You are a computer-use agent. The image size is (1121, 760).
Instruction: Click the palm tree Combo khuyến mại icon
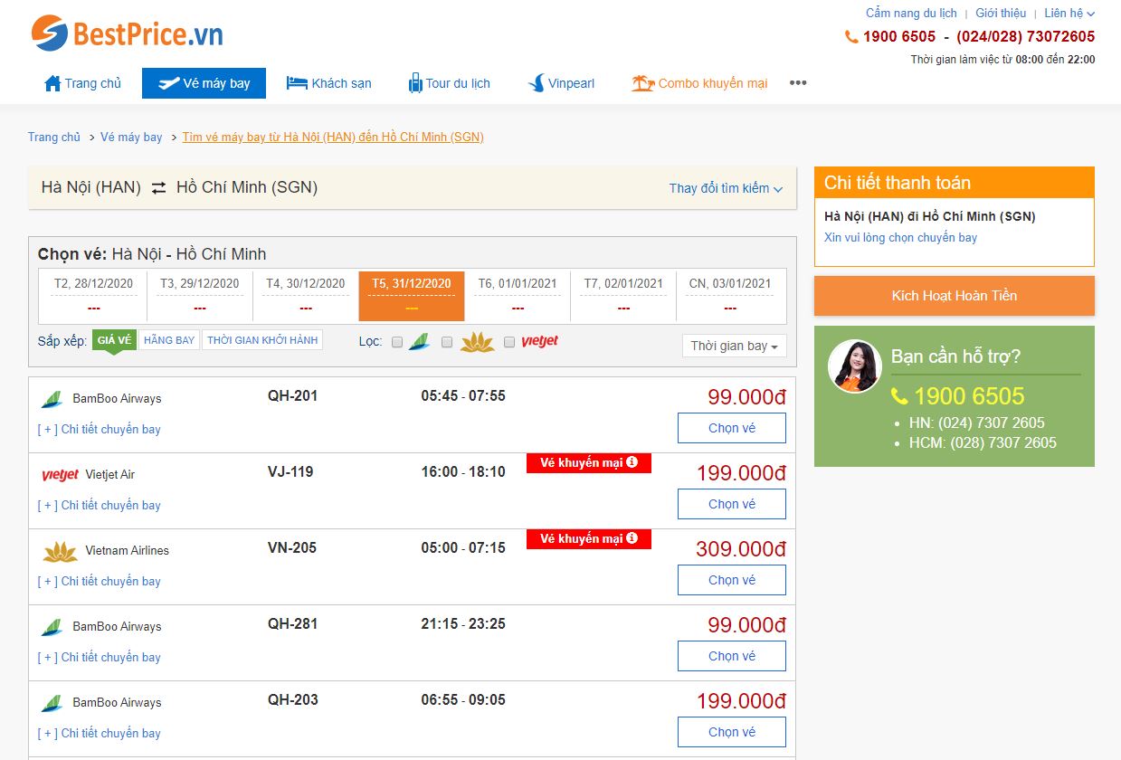(x=642, y=83)
